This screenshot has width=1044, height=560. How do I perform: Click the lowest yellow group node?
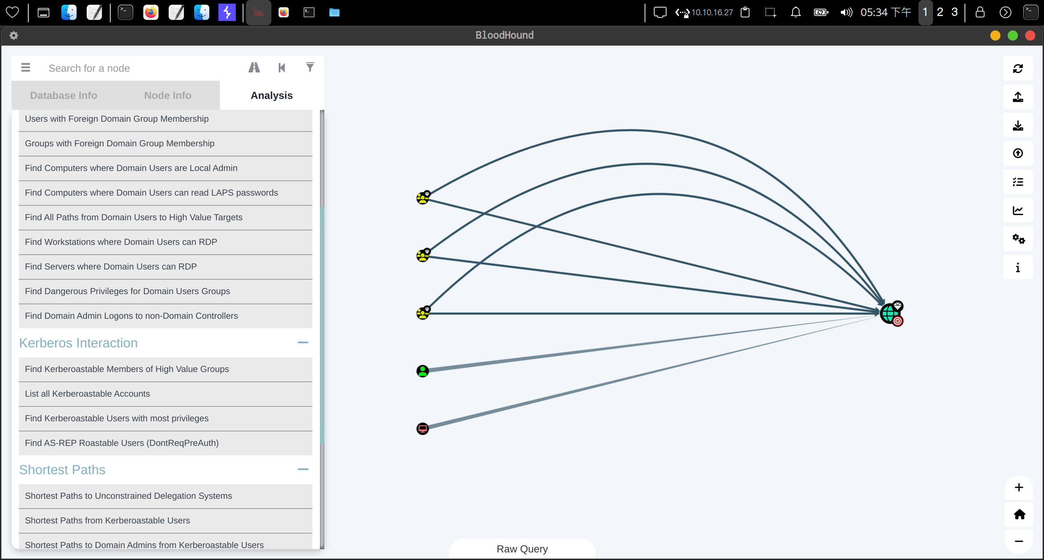point(423,313)
